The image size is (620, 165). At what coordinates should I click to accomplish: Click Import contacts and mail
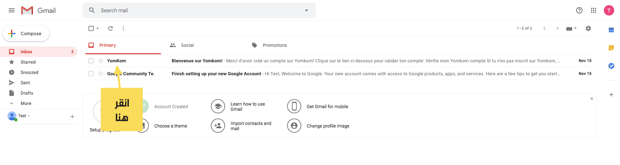251,126
